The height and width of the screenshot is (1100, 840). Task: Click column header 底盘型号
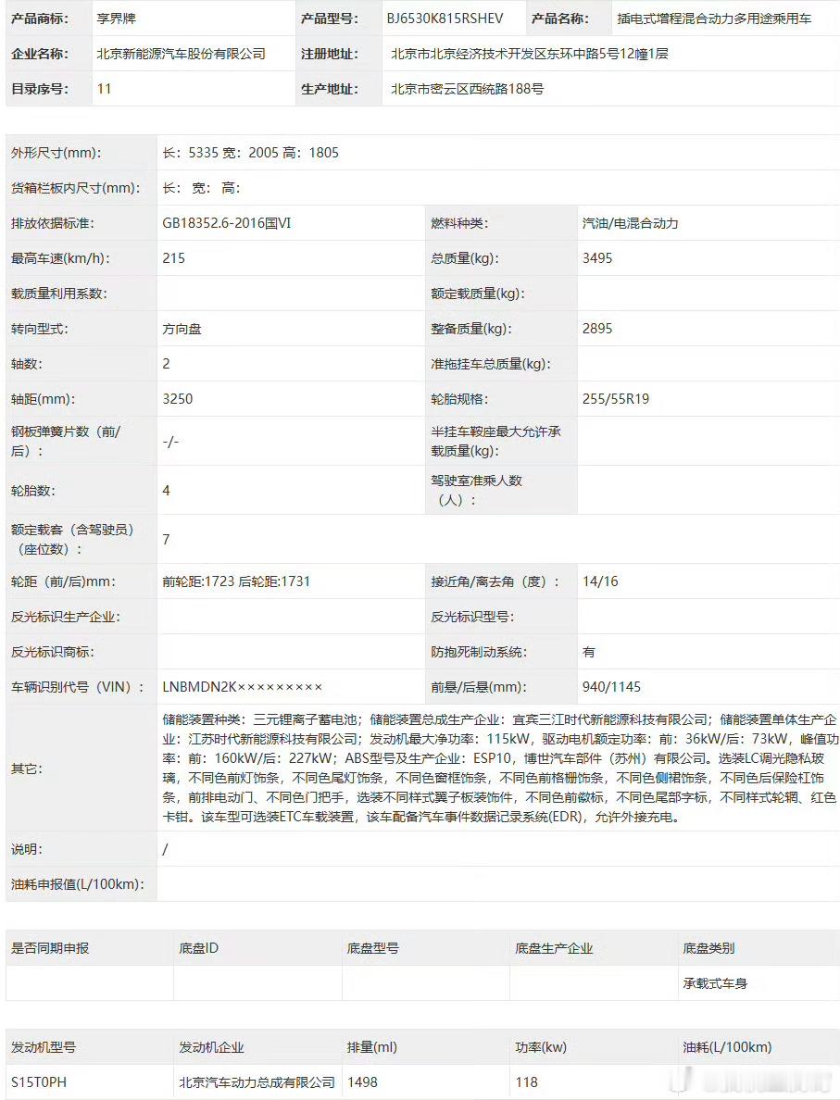[x=372, y=948]
